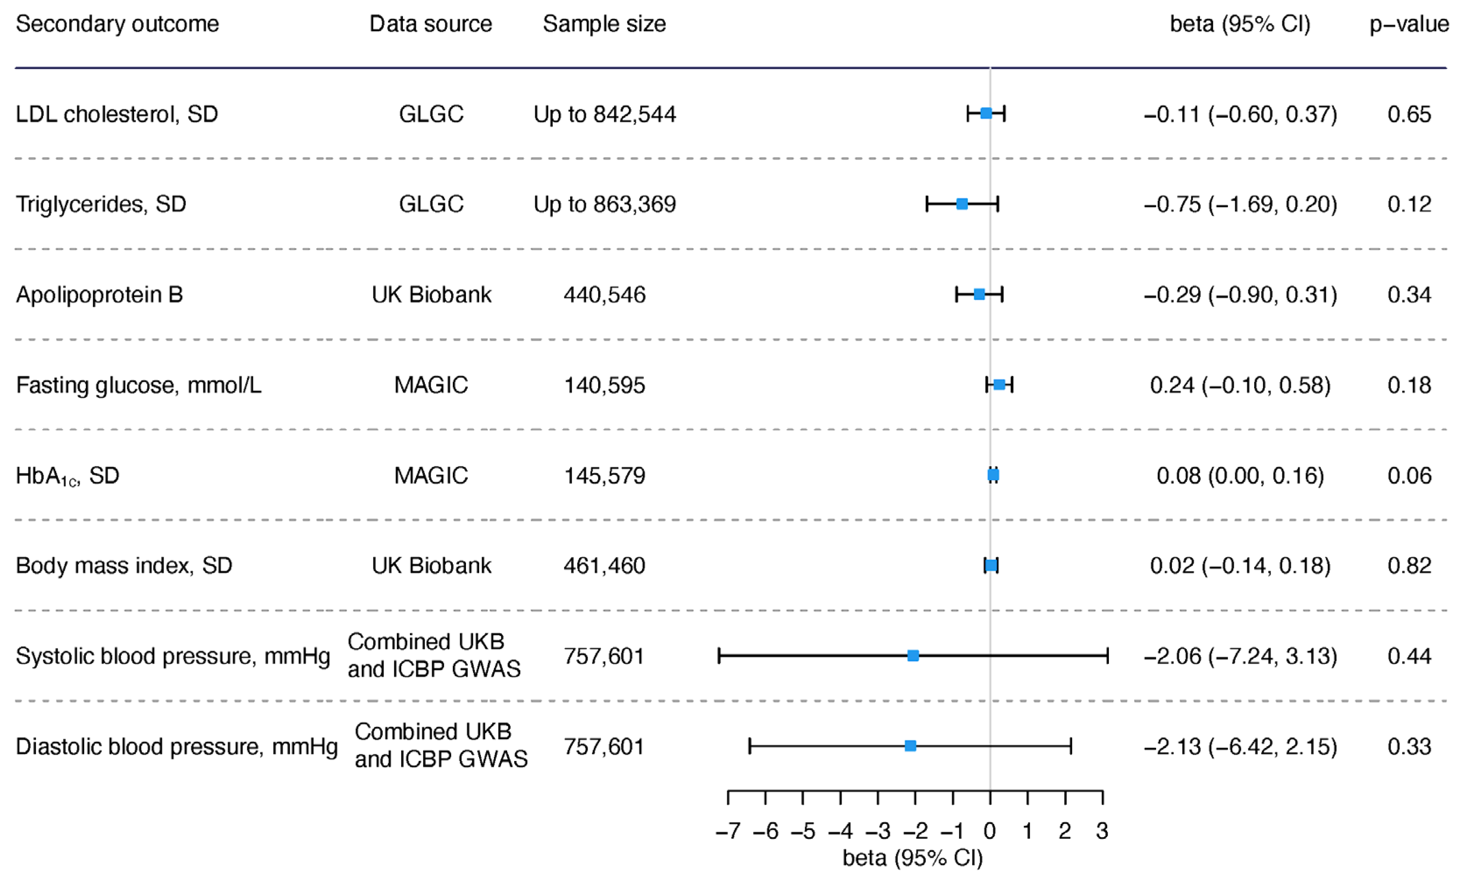Click the −7 tick label on axis
This screenshot has width=1458, height=880.
pos(728,831)
